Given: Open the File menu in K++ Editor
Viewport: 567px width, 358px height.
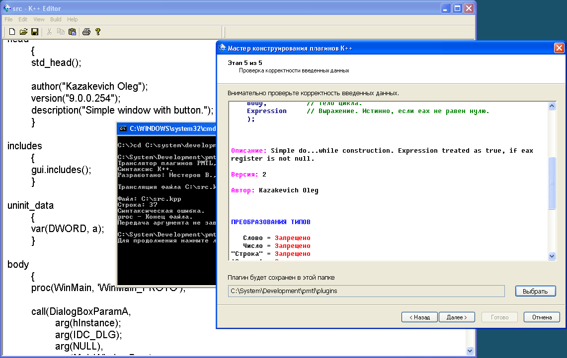Looking at the screenshot, I should [8, 19].
